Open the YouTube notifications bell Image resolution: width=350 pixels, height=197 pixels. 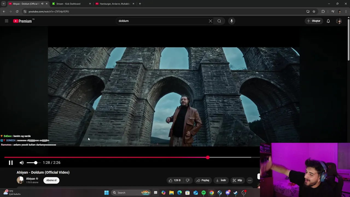click(328, 21)
